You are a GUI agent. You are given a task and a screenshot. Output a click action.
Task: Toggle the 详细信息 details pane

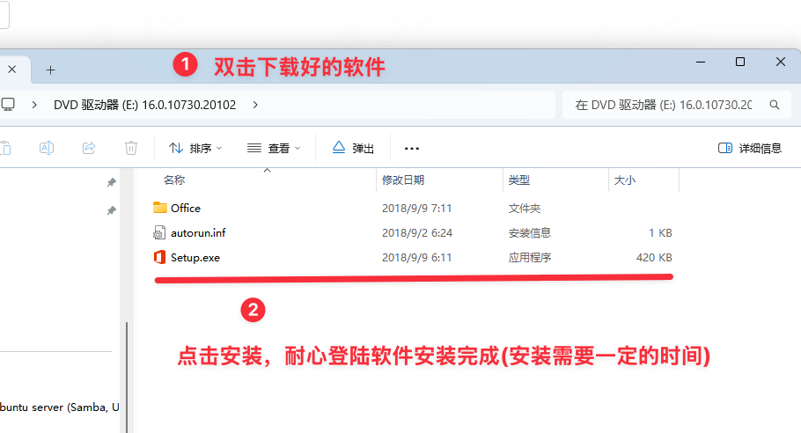(x=750, y=149)
